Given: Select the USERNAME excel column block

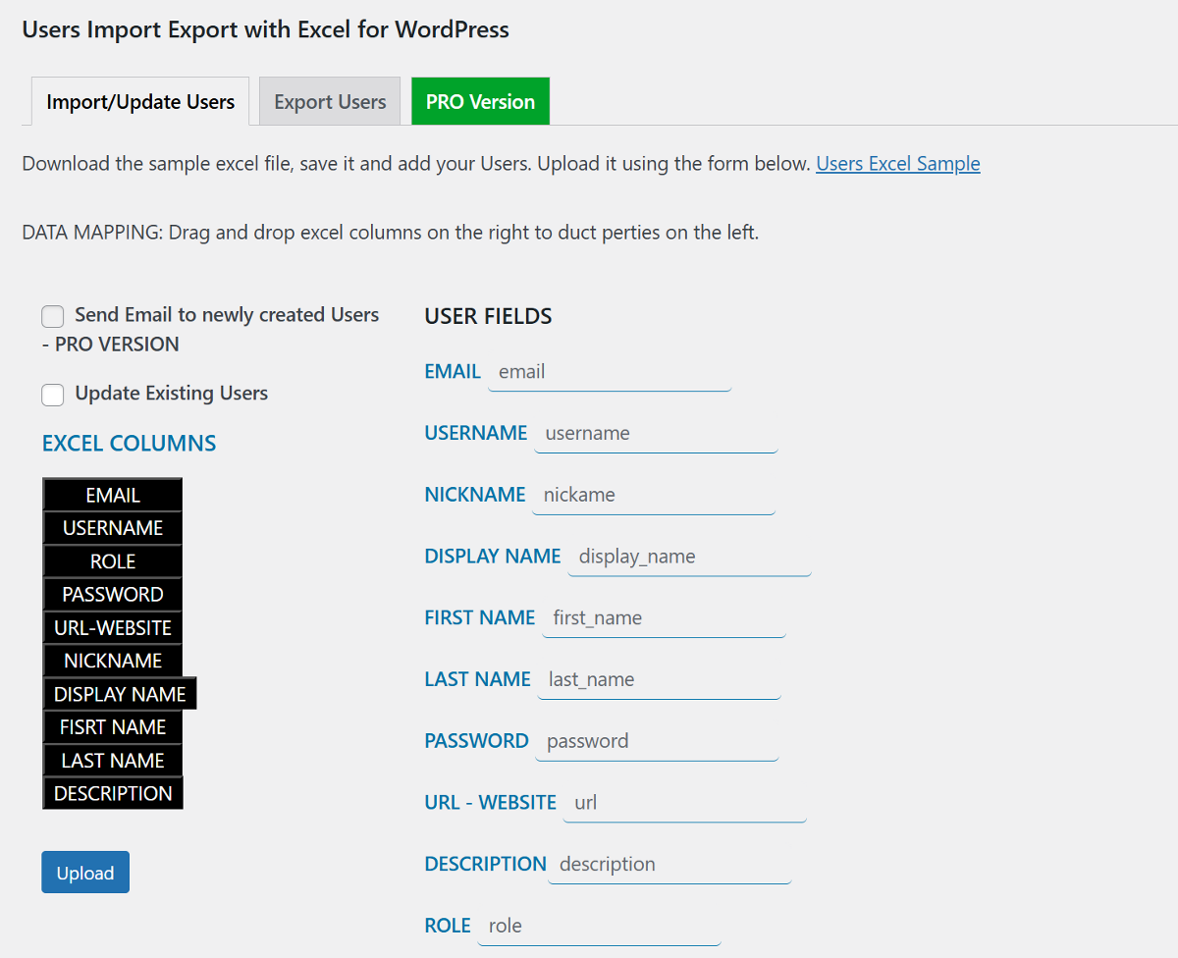Looking at the screenshot, I should click(x=112, y=527).
